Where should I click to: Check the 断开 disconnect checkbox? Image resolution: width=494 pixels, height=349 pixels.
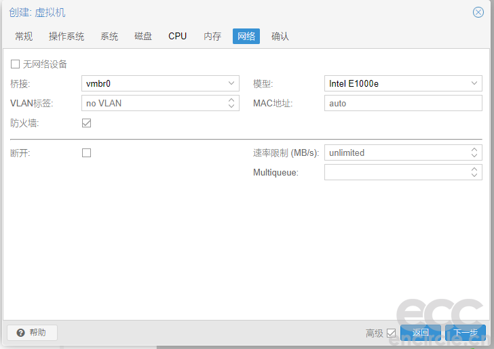(86, 152)
